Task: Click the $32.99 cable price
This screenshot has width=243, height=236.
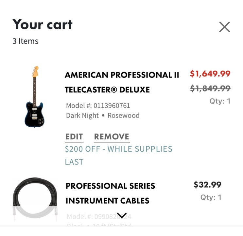Action: click(207, 185)
